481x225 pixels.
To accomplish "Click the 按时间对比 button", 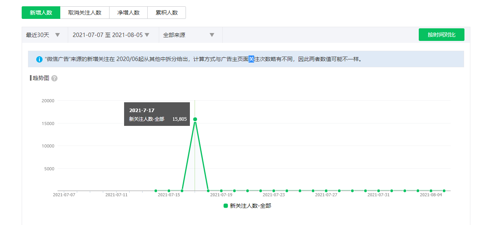I will coord(441,35).
